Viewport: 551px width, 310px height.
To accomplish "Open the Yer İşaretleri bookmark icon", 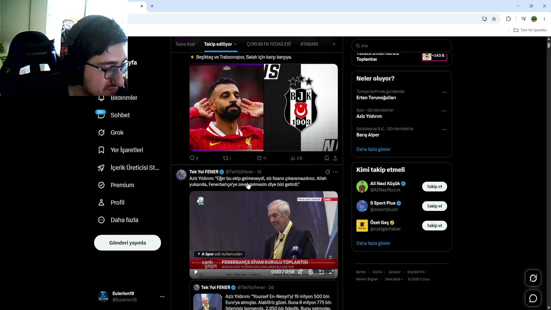I will (x=101, y=150).
